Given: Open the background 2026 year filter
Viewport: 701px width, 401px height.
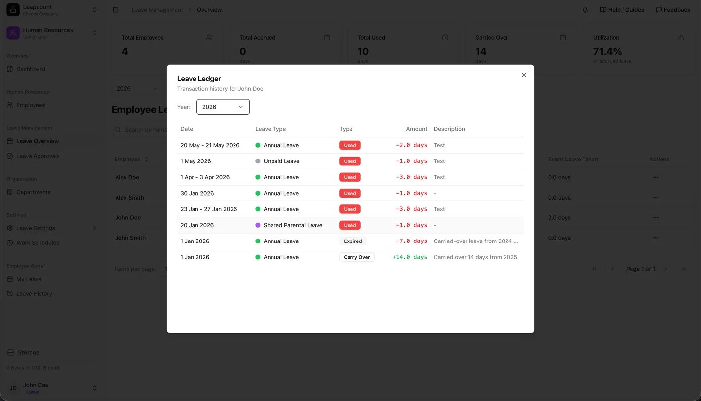Looking at the screenshot, I should click(x=137, y=89).
